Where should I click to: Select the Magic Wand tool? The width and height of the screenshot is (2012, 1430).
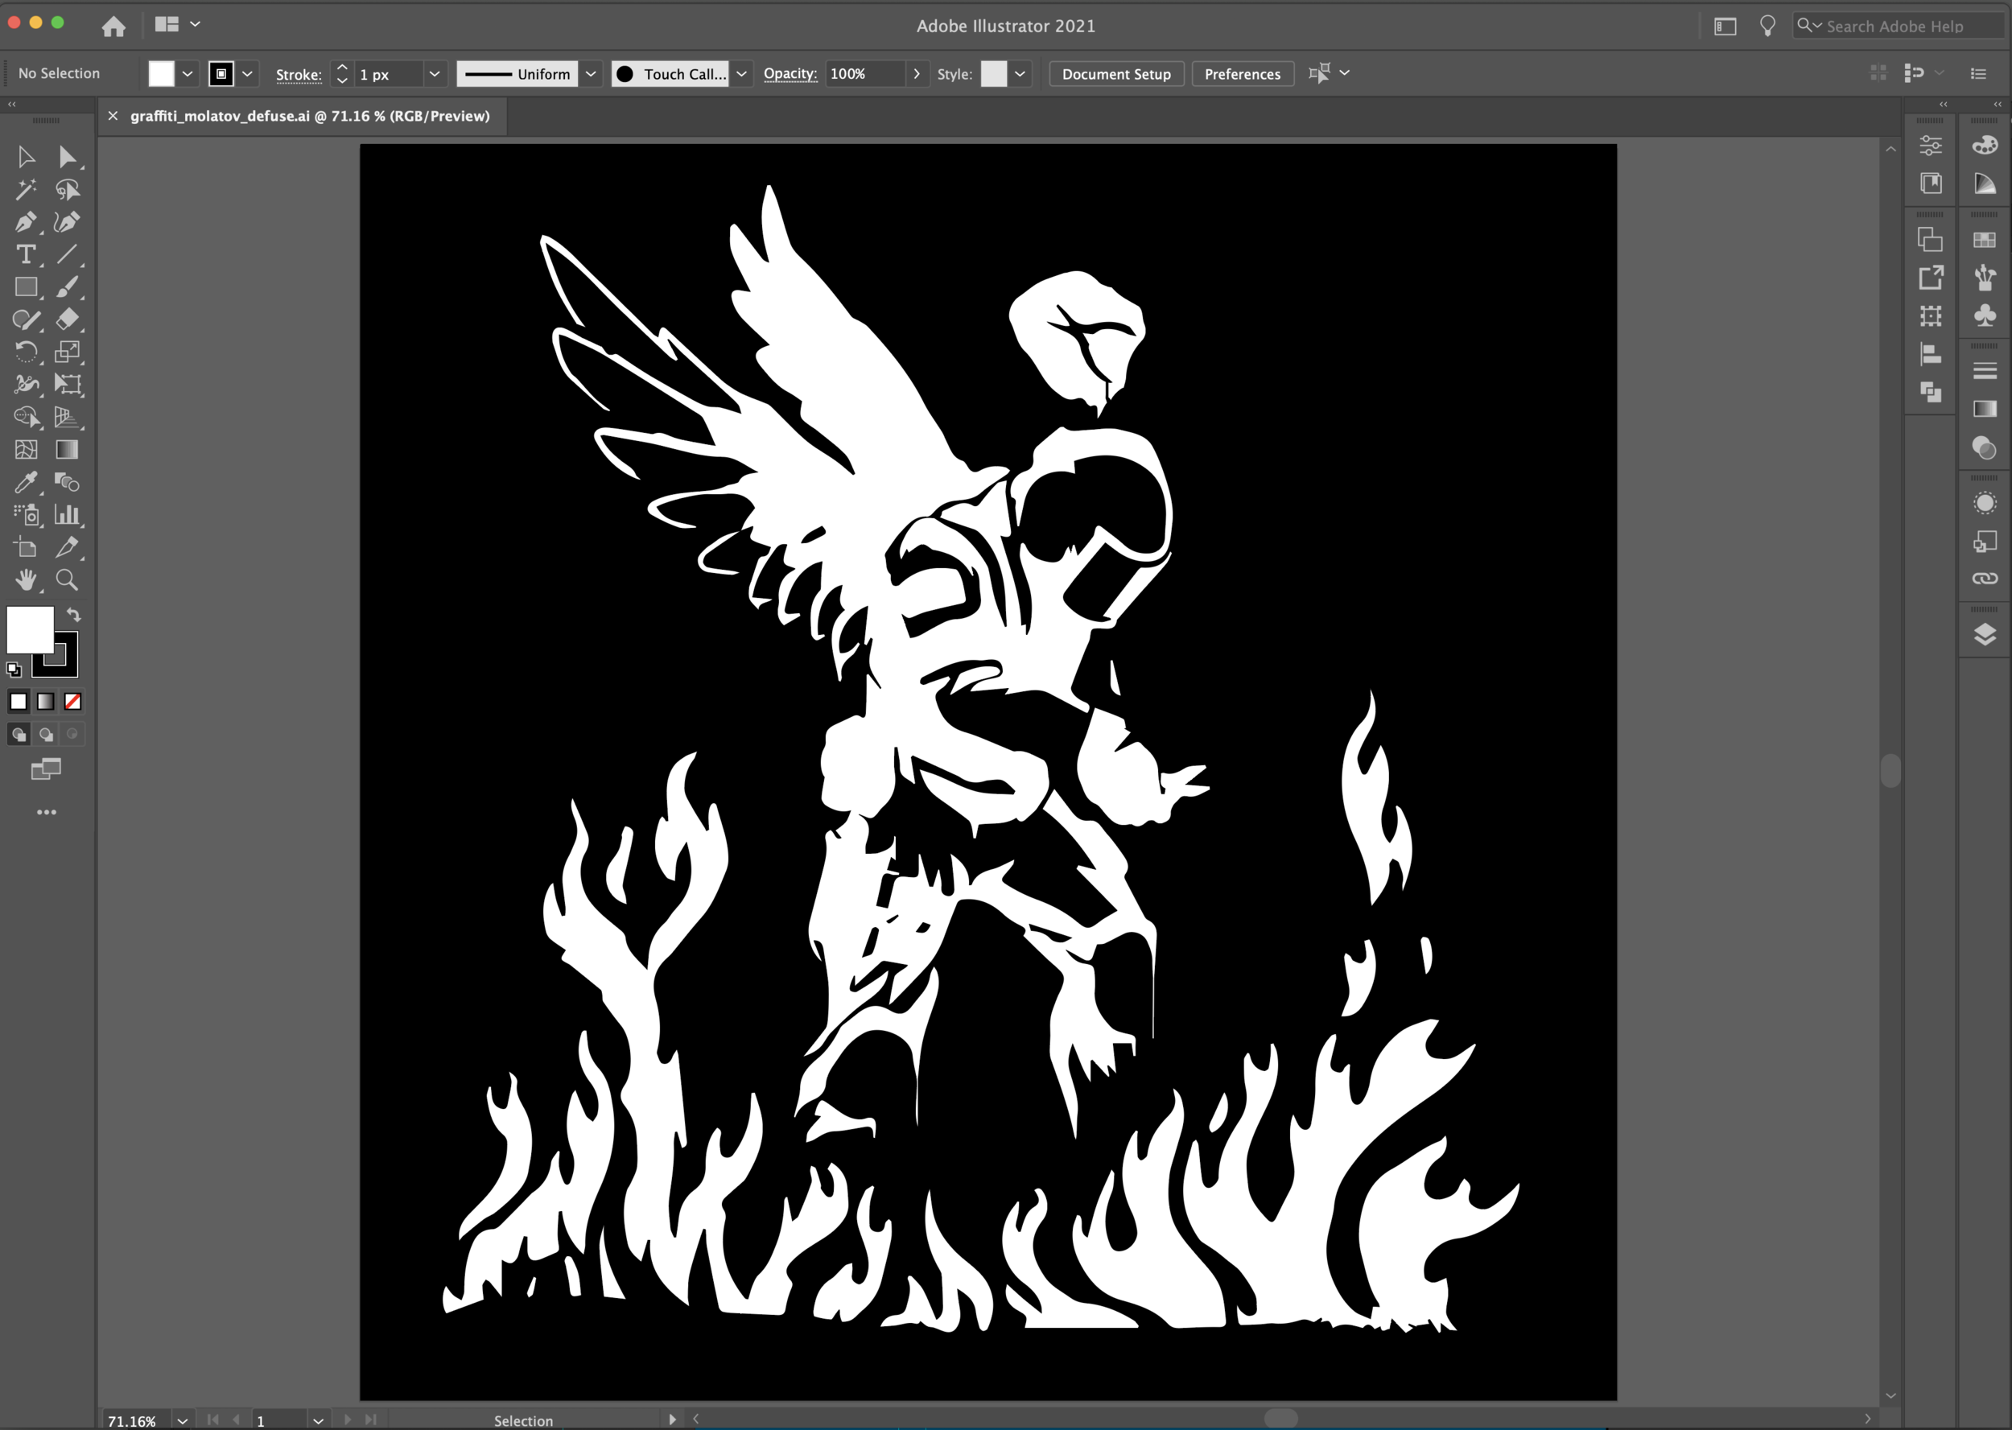pyautogui.click(x=26, y=189)
